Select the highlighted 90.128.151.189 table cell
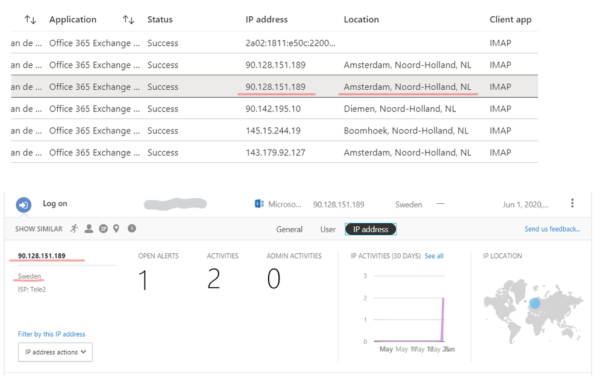602x383 pixels. point(275,87)
